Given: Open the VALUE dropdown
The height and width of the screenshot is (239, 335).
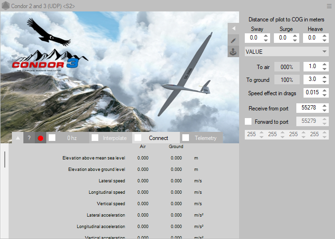Looking at the screenshot, I should tap(286, 51).
